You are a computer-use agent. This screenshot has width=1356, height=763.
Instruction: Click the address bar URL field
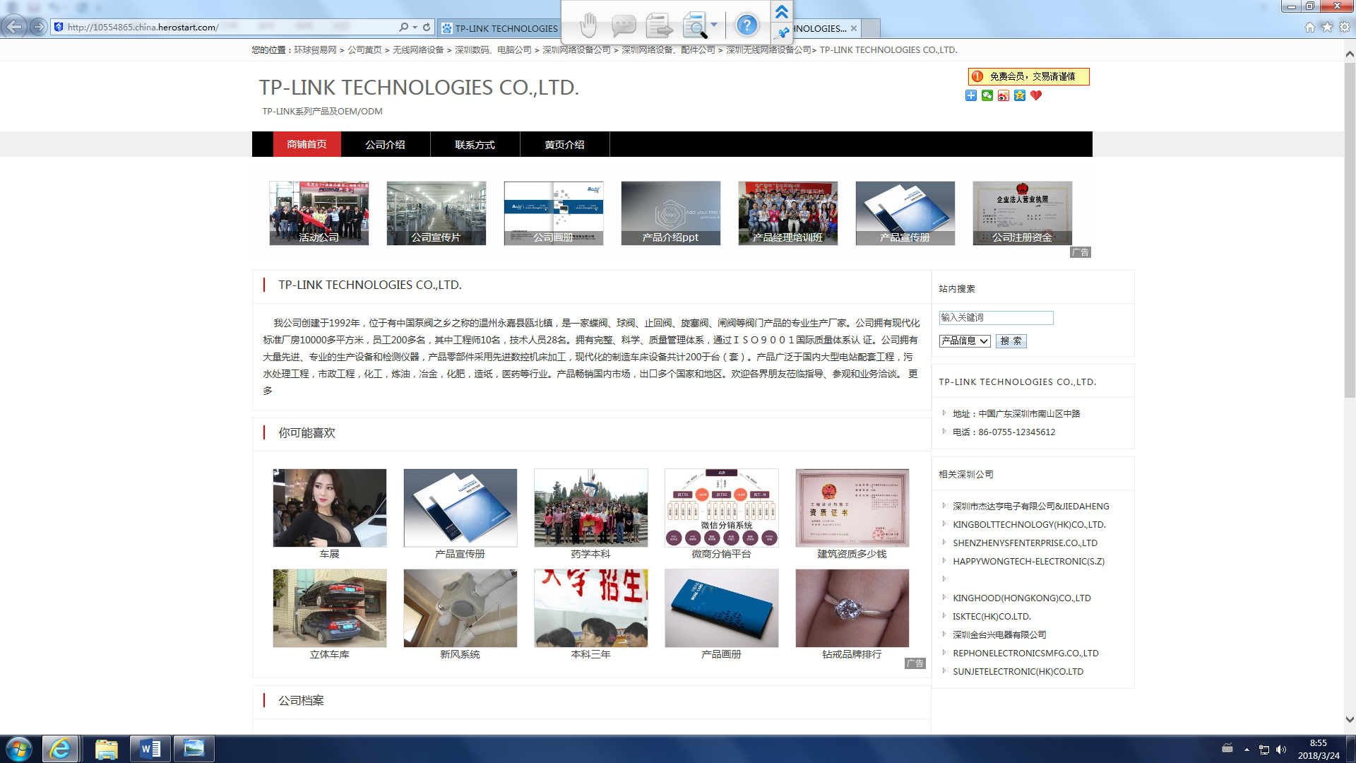point(226,28)
